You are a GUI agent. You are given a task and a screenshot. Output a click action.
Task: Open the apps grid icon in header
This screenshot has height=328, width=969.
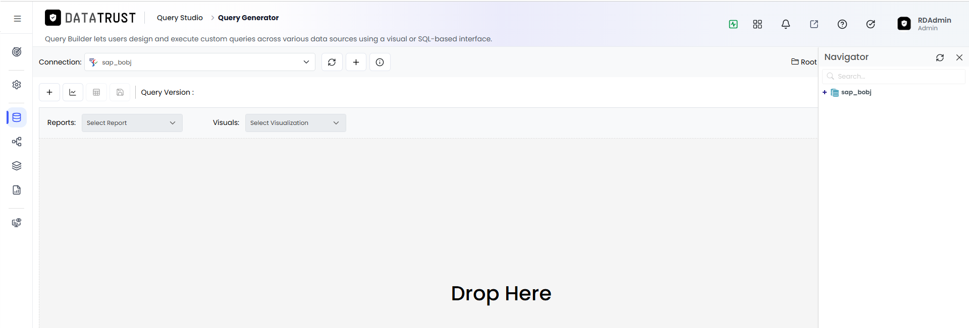tap(758, 24)
